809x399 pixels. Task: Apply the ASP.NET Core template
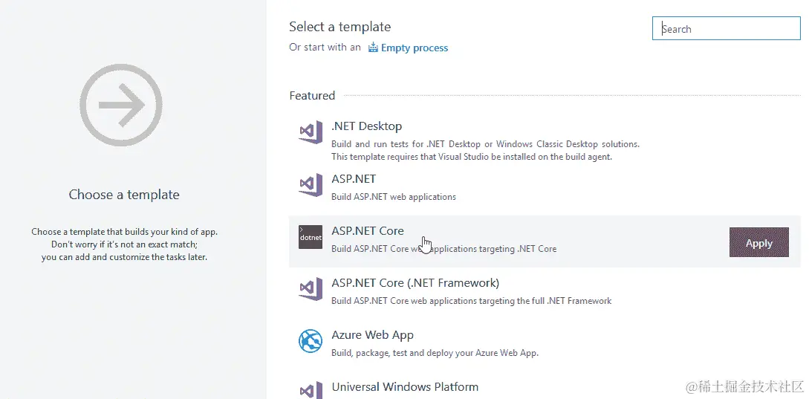click(759, 242)
